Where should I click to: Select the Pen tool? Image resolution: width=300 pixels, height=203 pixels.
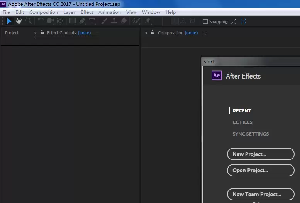(x=82, y=21)
